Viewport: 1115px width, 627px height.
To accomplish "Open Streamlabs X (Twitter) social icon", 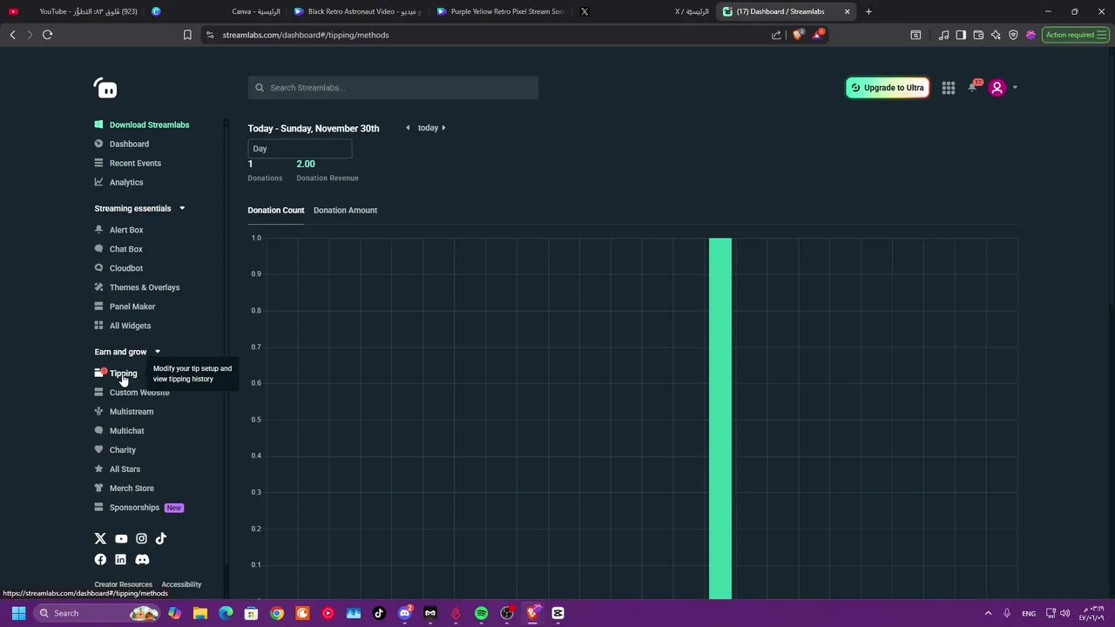I will [x=100, y=539].
